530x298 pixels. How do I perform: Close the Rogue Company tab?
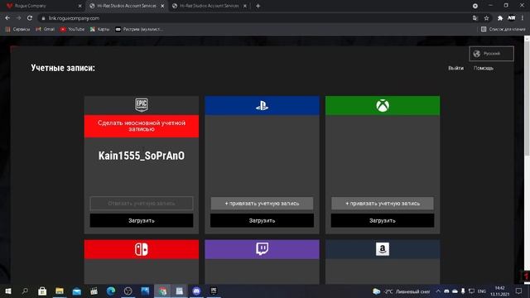pyautogui.click(x=79, y=6)
